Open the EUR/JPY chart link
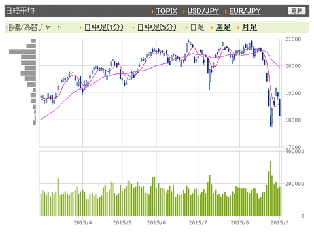Screen dimensions: 314x236 245,11
